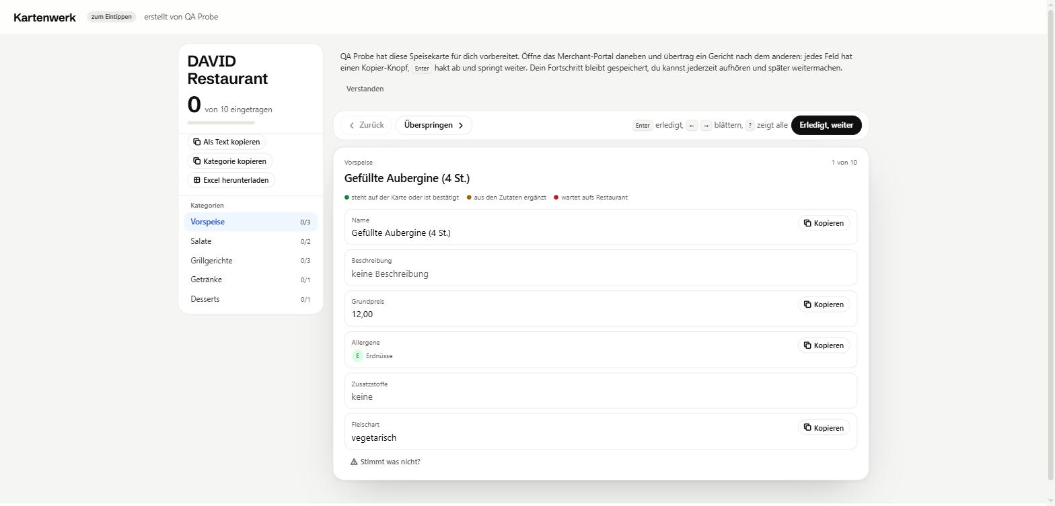Download the Excel file
1055x506 pixels.
tap(231, 180)
